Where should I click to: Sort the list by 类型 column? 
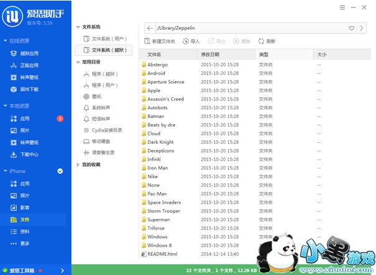point(284,55)
